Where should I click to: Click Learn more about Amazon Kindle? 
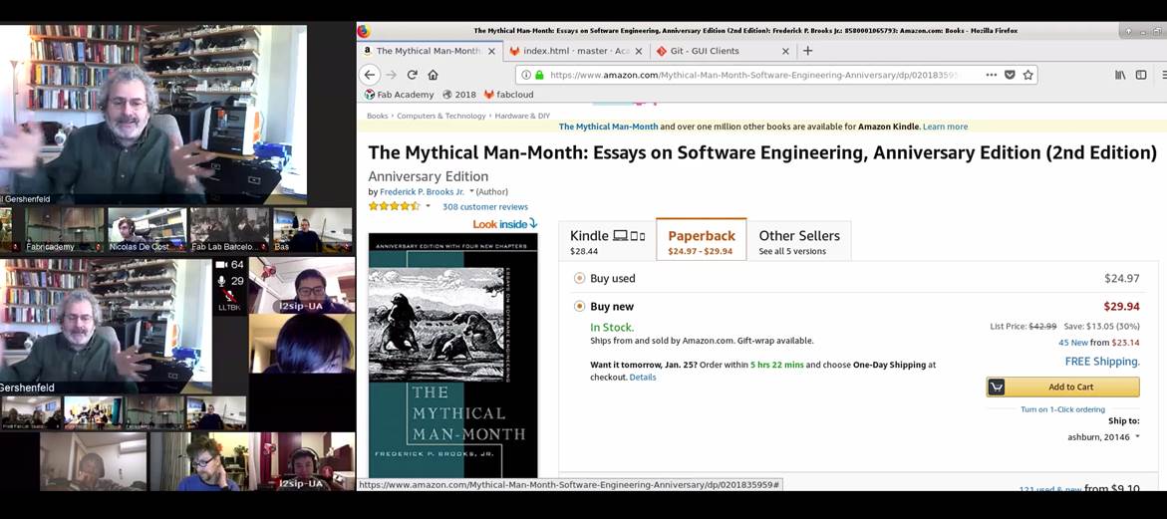pyautogui.click(x=945, y=128)
